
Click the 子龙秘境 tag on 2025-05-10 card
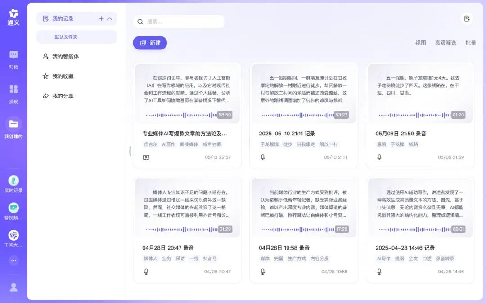tap(270, 144)
